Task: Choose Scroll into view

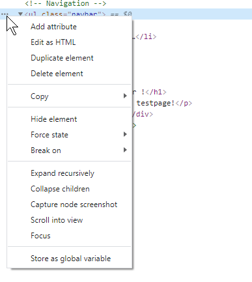Action: pos(70,220)
